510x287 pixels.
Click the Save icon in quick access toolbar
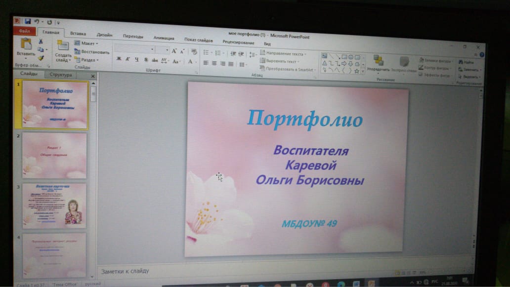click(x=28, y=21)
